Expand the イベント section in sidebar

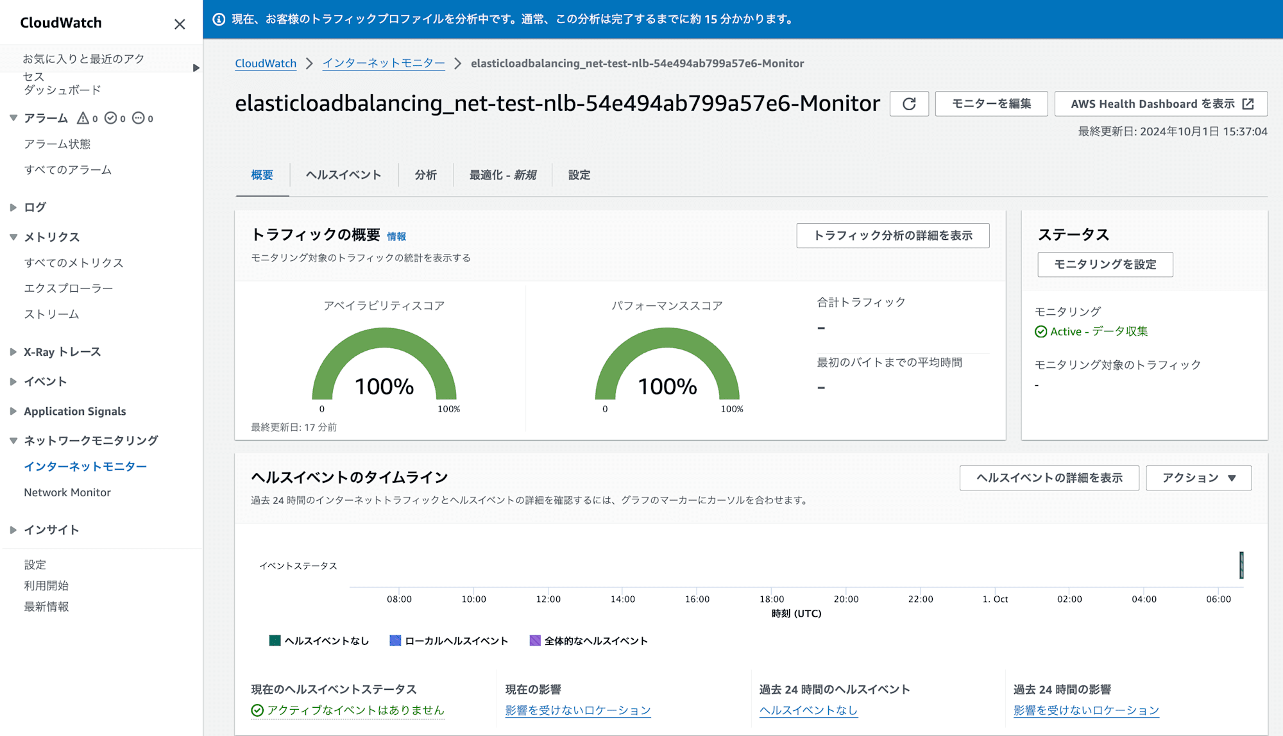click(x=13, y=381)
